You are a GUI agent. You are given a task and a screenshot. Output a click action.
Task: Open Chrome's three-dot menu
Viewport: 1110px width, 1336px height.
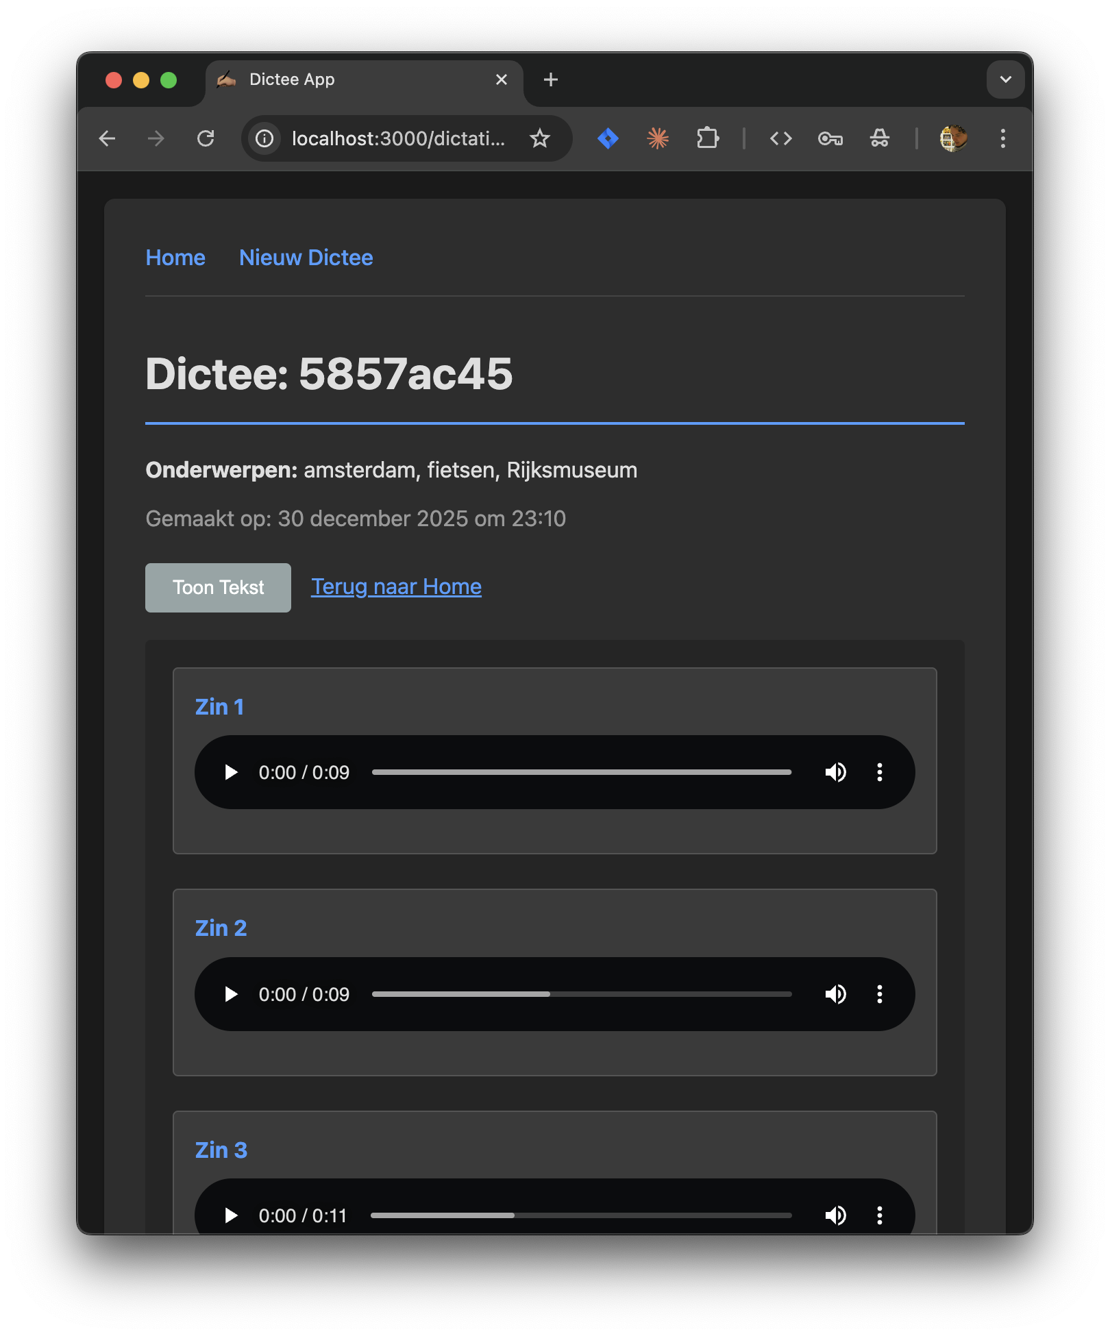tap(1002, 138)
